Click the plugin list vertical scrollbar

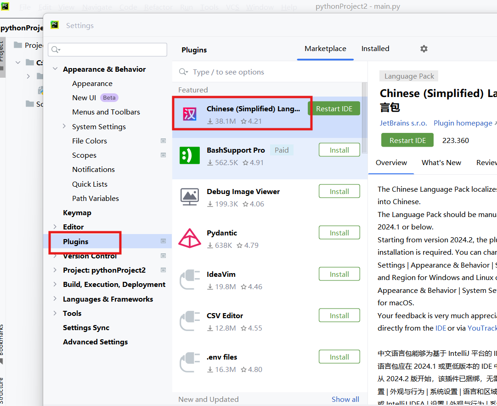click(x=365, y=117)
